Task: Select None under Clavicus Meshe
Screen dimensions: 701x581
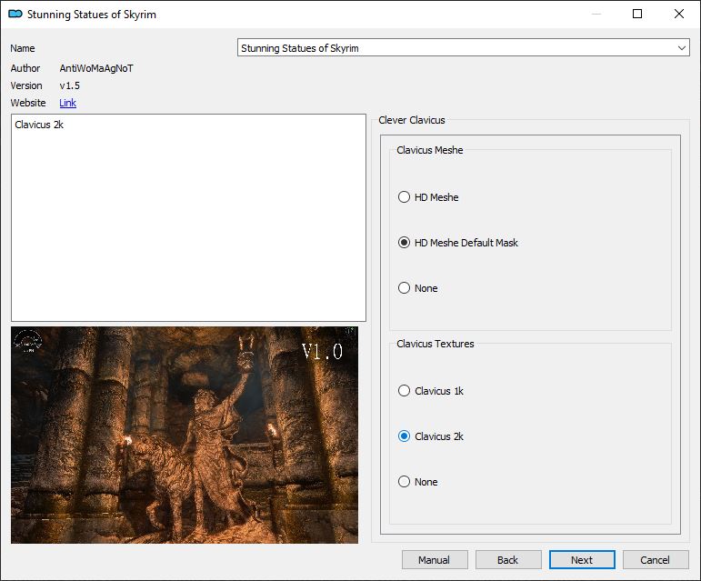Action: click(x=417, y=288)
